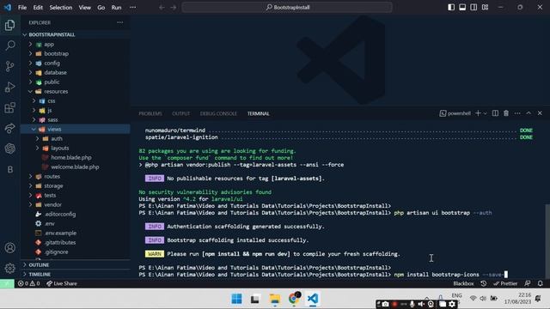
Task: Click the errors and warnings status indicator
Action: 28,283
